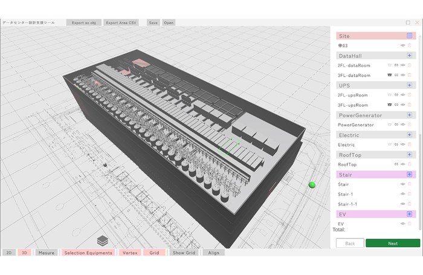Toggle visibility of 3FL-dataRoom
Image resolution: width=423 pixels, height=275 pixels.
pos(403,75)
